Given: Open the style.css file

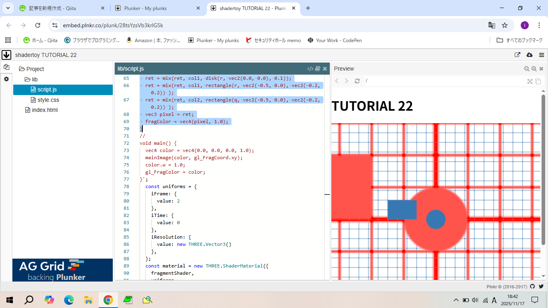Looking at the screenshot, I should [48, 100].
